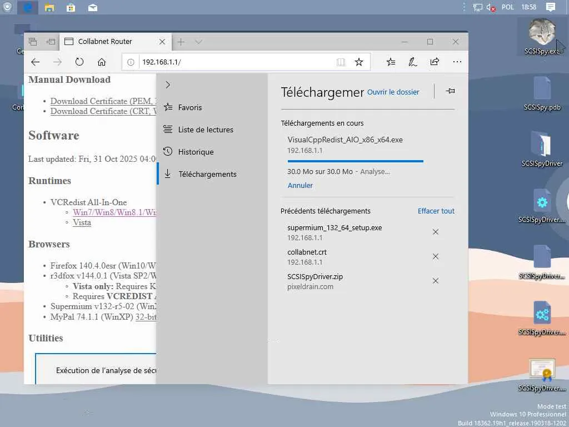Open Add notes pen icon
569x427 pixels.
pos(413,62)
